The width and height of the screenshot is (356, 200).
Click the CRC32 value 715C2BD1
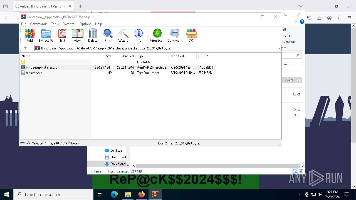coord(206,67)
